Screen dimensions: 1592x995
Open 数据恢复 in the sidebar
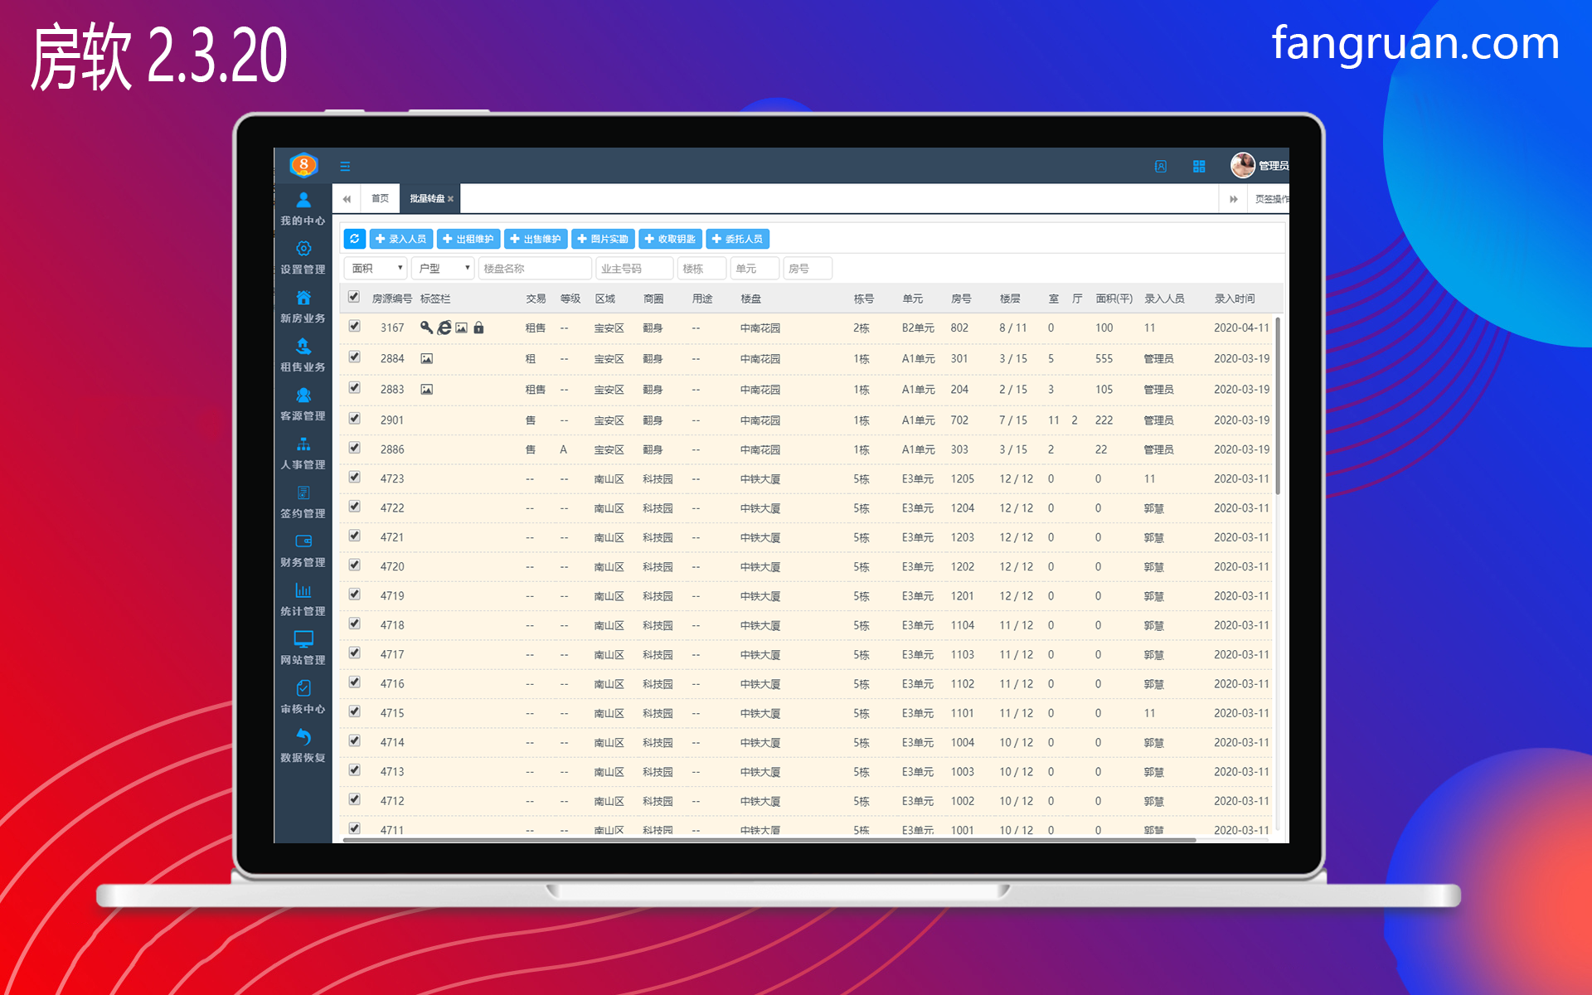(x=303, y=745)
